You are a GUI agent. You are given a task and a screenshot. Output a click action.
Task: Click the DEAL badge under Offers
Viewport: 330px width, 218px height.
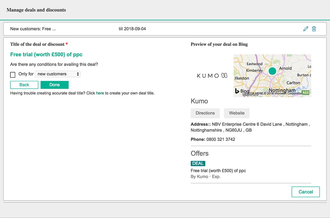(198, 163)
